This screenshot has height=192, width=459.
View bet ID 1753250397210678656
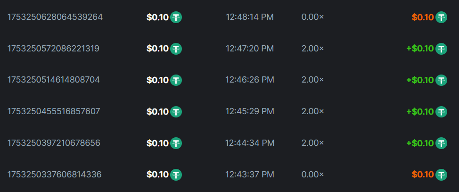[54, 143]
